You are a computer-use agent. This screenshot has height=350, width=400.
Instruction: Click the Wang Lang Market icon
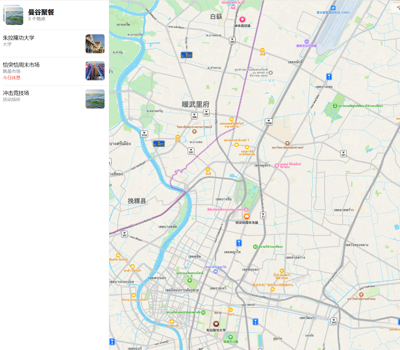coord(134,295)
